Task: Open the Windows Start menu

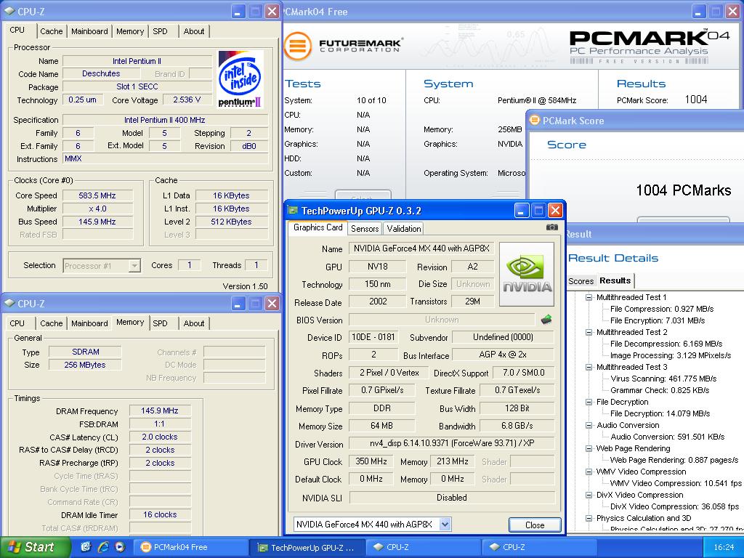Action: pyautogui.click(x=35, y=547)
